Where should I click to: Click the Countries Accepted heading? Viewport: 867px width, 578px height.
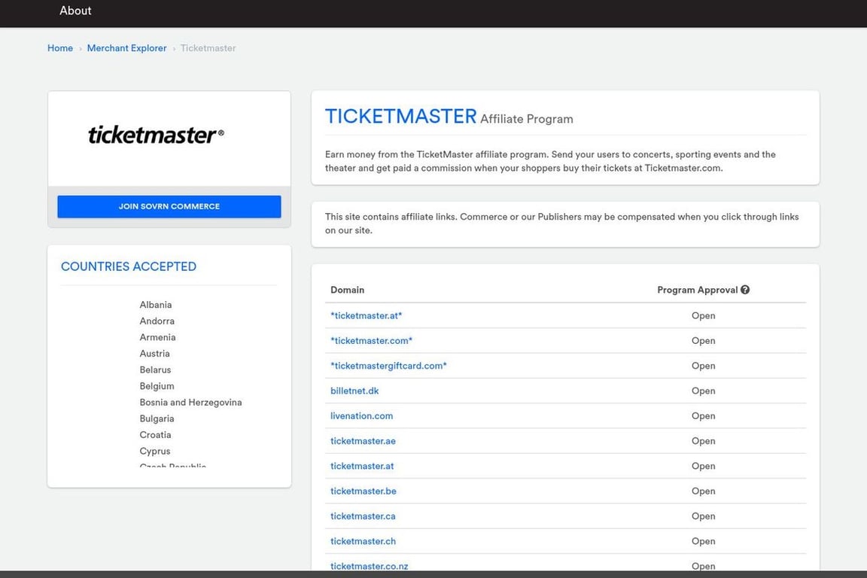pyautogui.click(x=128, y=266)
